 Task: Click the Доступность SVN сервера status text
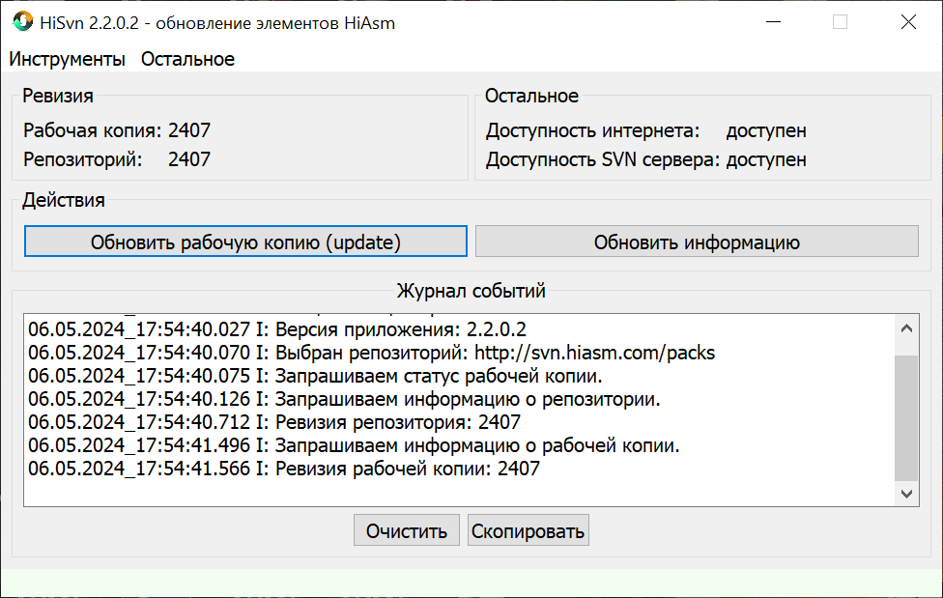pos(766,159)
